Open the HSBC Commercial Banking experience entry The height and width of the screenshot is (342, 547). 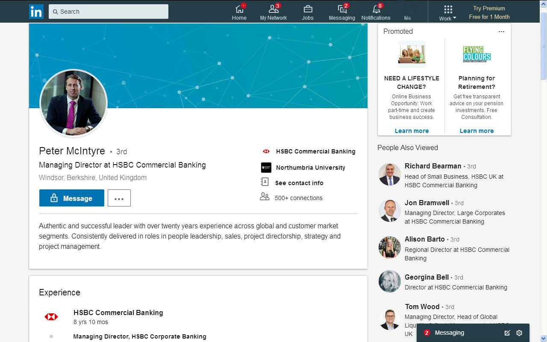118,313
